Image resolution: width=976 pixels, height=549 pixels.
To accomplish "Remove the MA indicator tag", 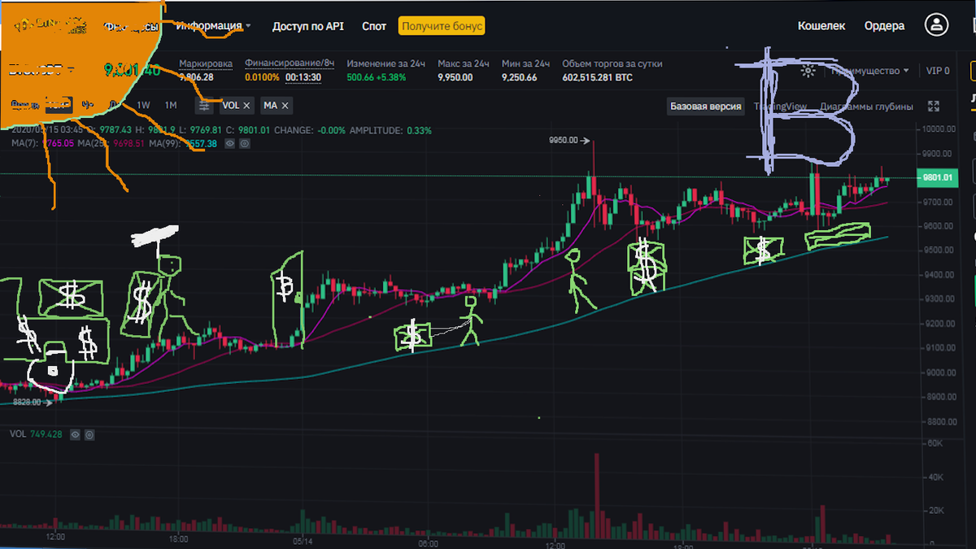I will click(x=285, y=106).
